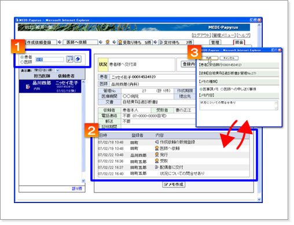Click the eraser clear icon in search box
The height and width of the screenshot is (225, 294).
click(x=78, y=59)
